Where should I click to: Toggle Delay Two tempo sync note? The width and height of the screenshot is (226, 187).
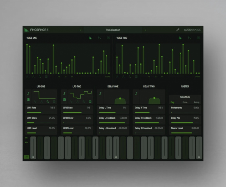point(136,93)
